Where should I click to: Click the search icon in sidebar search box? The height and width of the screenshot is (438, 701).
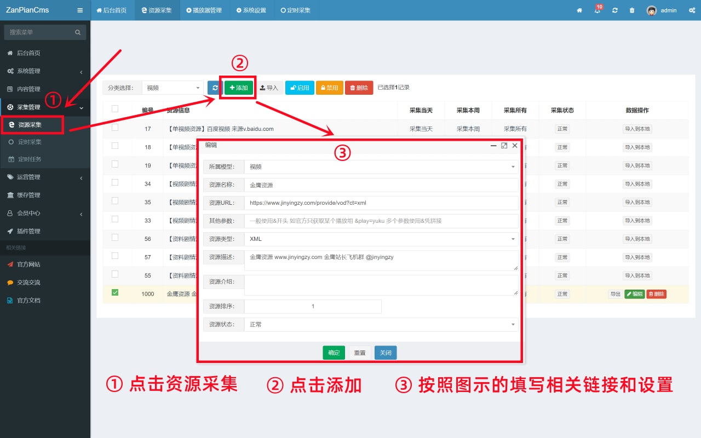tap(78, 33)
